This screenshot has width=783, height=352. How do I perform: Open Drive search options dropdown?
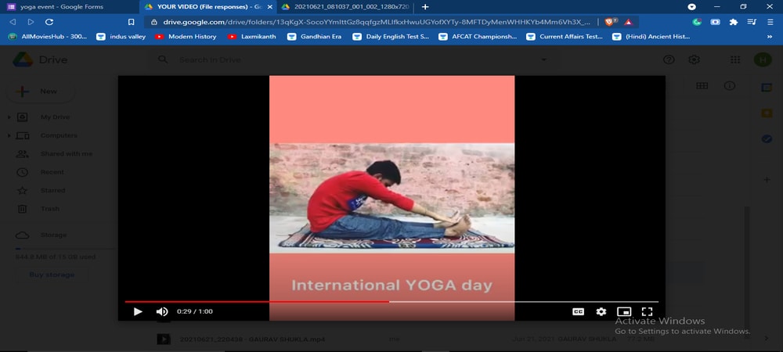pyautogui.click(x=544, y=59)
